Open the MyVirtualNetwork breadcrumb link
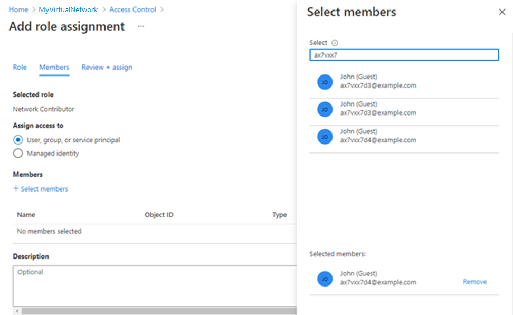 tap(68, 9)
